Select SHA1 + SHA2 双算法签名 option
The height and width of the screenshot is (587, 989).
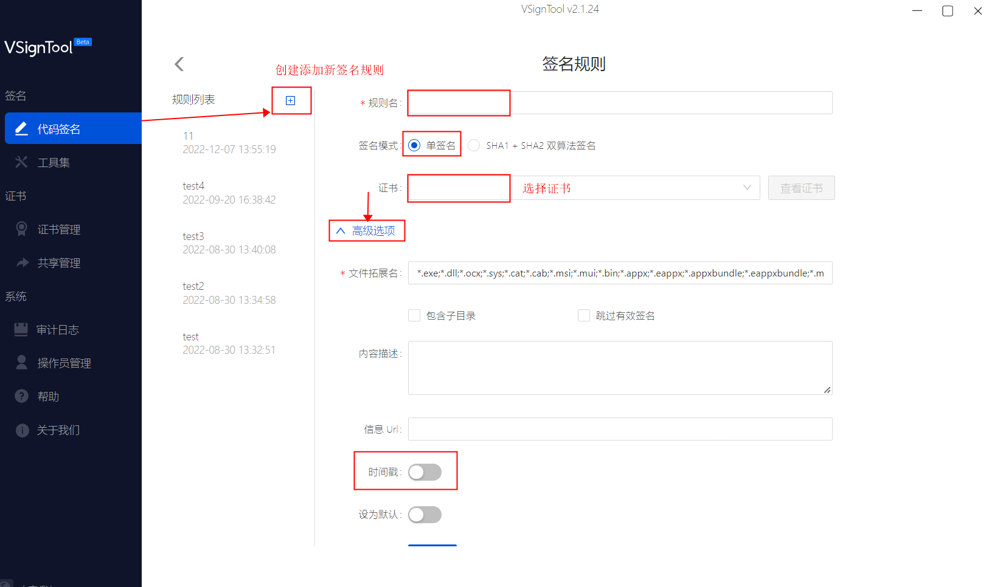point(474,145)
